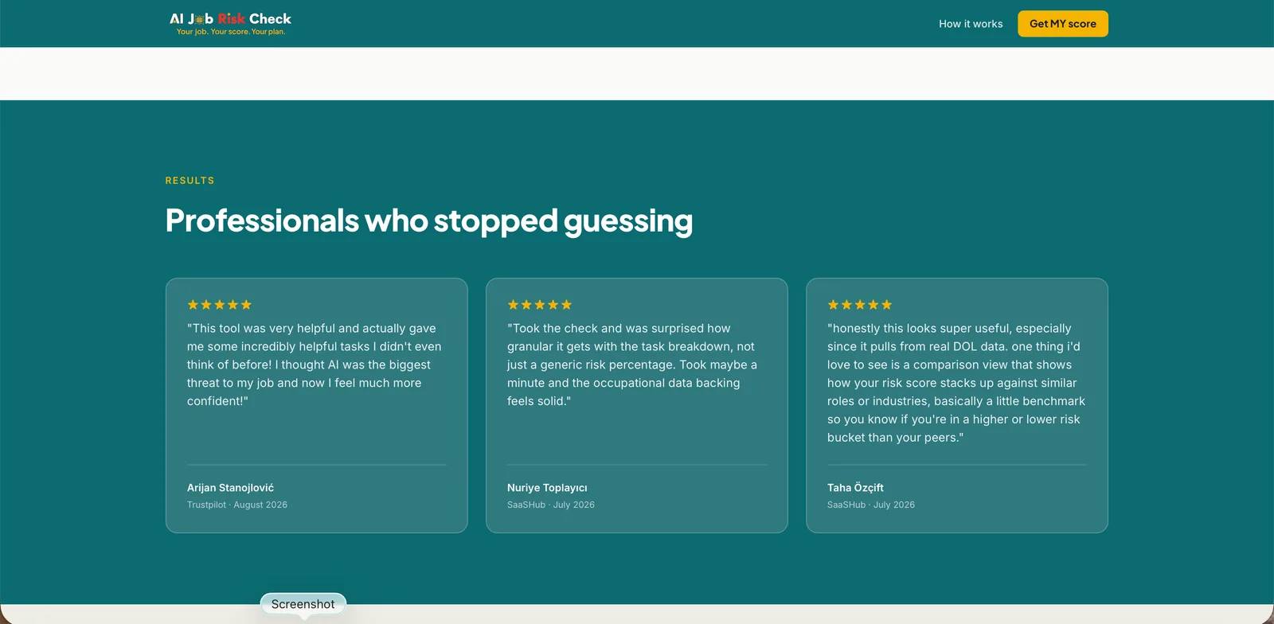The image size is (1274, 624).
Task: Click the Professionals who stopped guessing heading
Action: (429, 220)
